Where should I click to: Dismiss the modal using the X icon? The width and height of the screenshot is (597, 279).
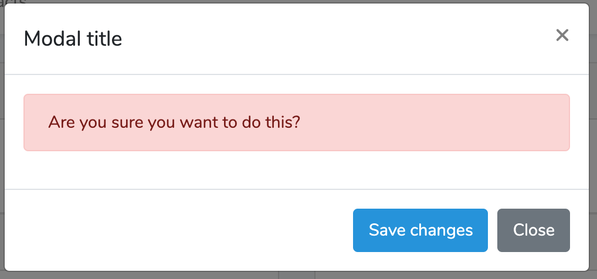pos(562,36)
